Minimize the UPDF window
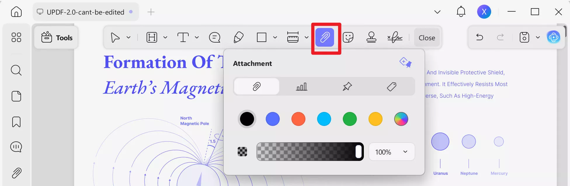This screenshot has height=186, width=570. [x=512, y=12]
